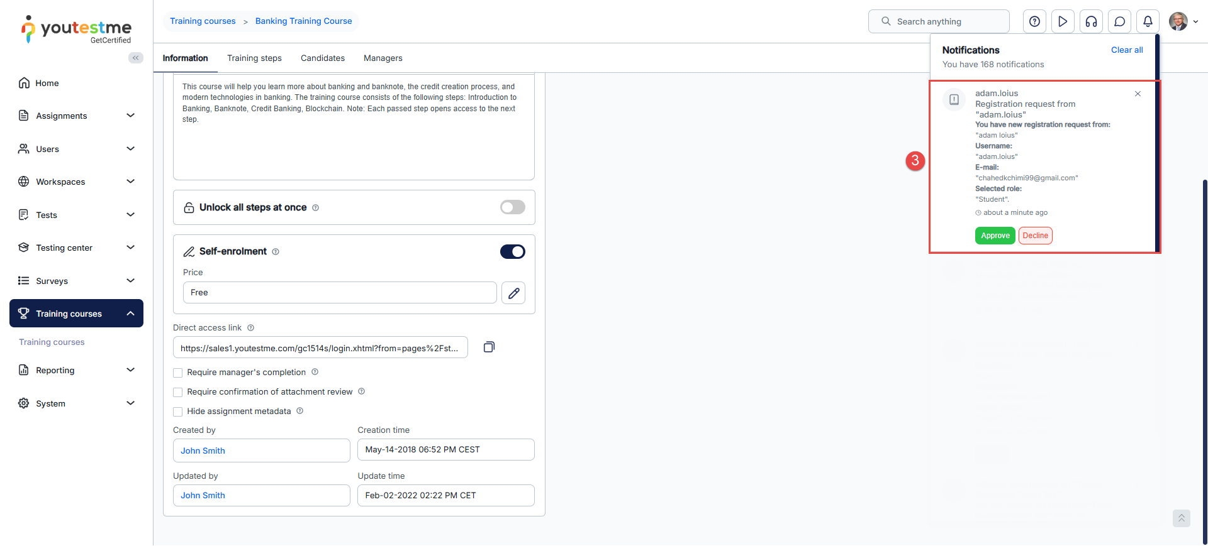This screenshot has width=1208, height=546.
Task: Click the headset support icon
Action: click(x=1091, y=21)
